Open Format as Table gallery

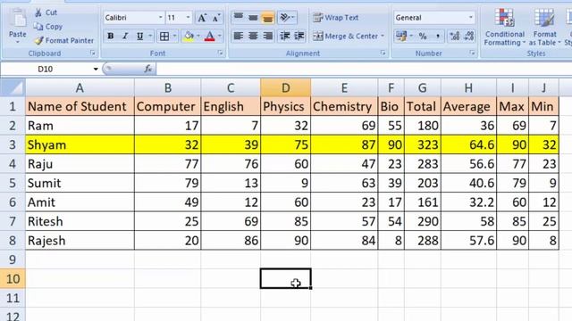point(544,28)
